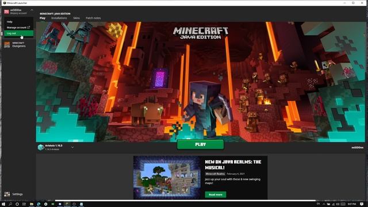Open Windows taskbar search
Viewport: 368px width, 207px height.
click(x=10, y=204)
